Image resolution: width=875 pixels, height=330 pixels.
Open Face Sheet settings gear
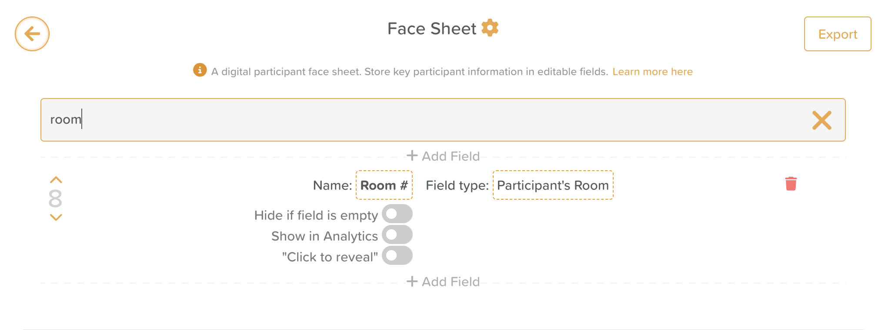click(x=490, y=28)
